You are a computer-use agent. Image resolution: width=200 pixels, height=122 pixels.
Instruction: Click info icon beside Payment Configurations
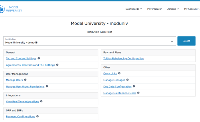coord(37,116)
